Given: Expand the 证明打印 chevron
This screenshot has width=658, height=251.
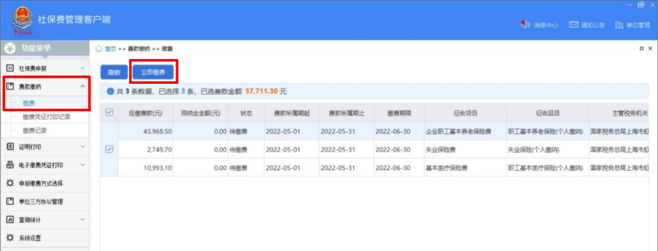Looking at the screenshot, I should [x=82, y=146].
